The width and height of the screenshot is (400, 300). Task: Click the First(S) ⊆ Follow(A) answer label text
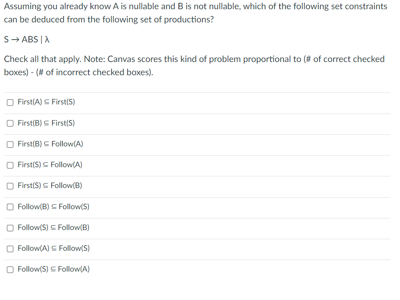pos(50,165)
